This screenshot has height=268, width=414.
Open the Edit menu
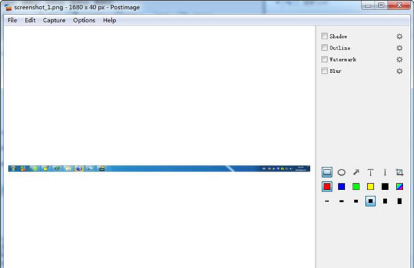click(x=30, y=20)
